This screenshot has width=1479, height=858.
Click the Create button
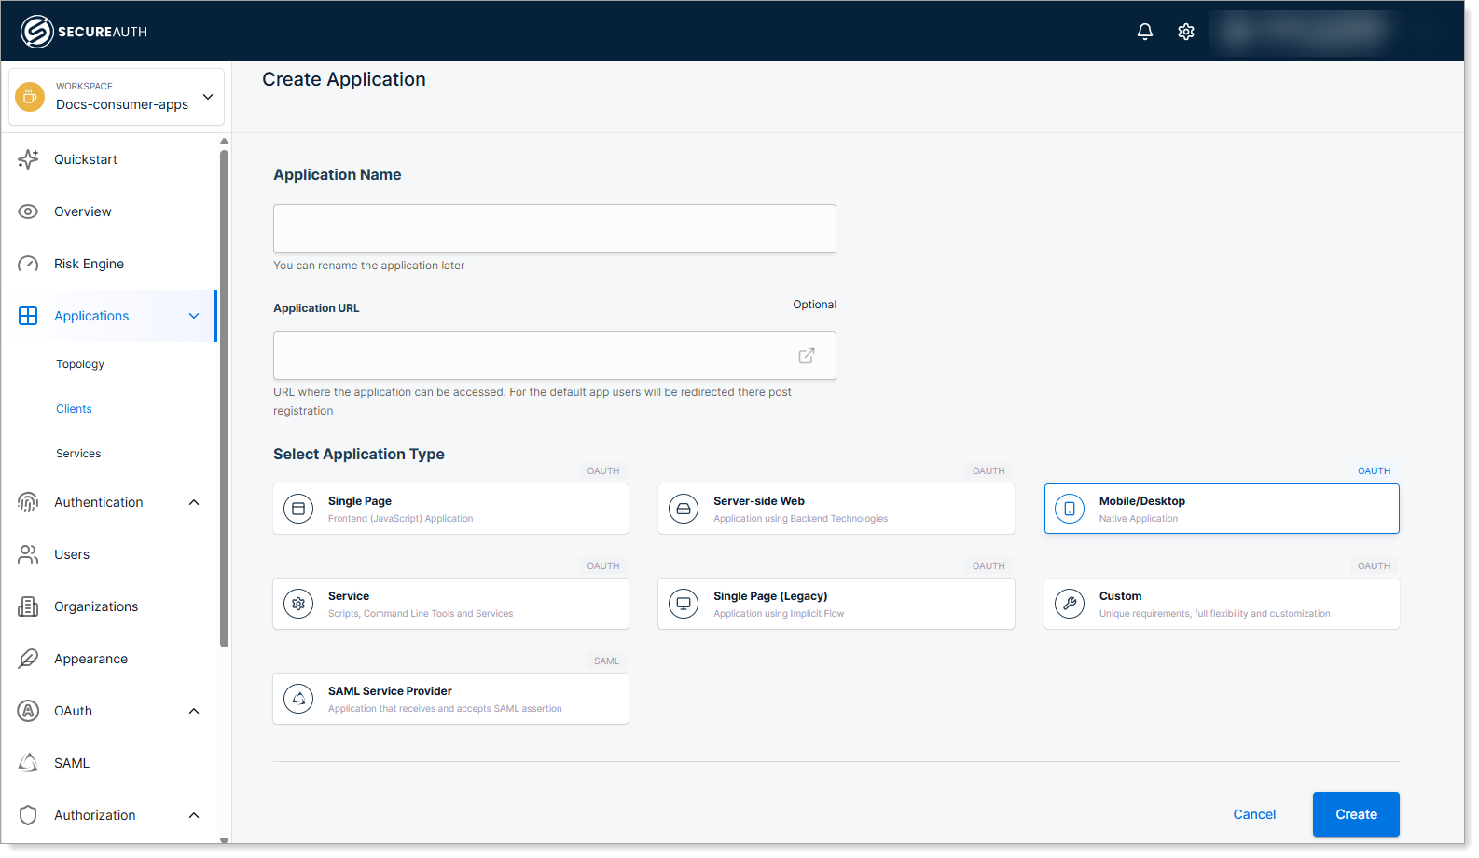1356,814
